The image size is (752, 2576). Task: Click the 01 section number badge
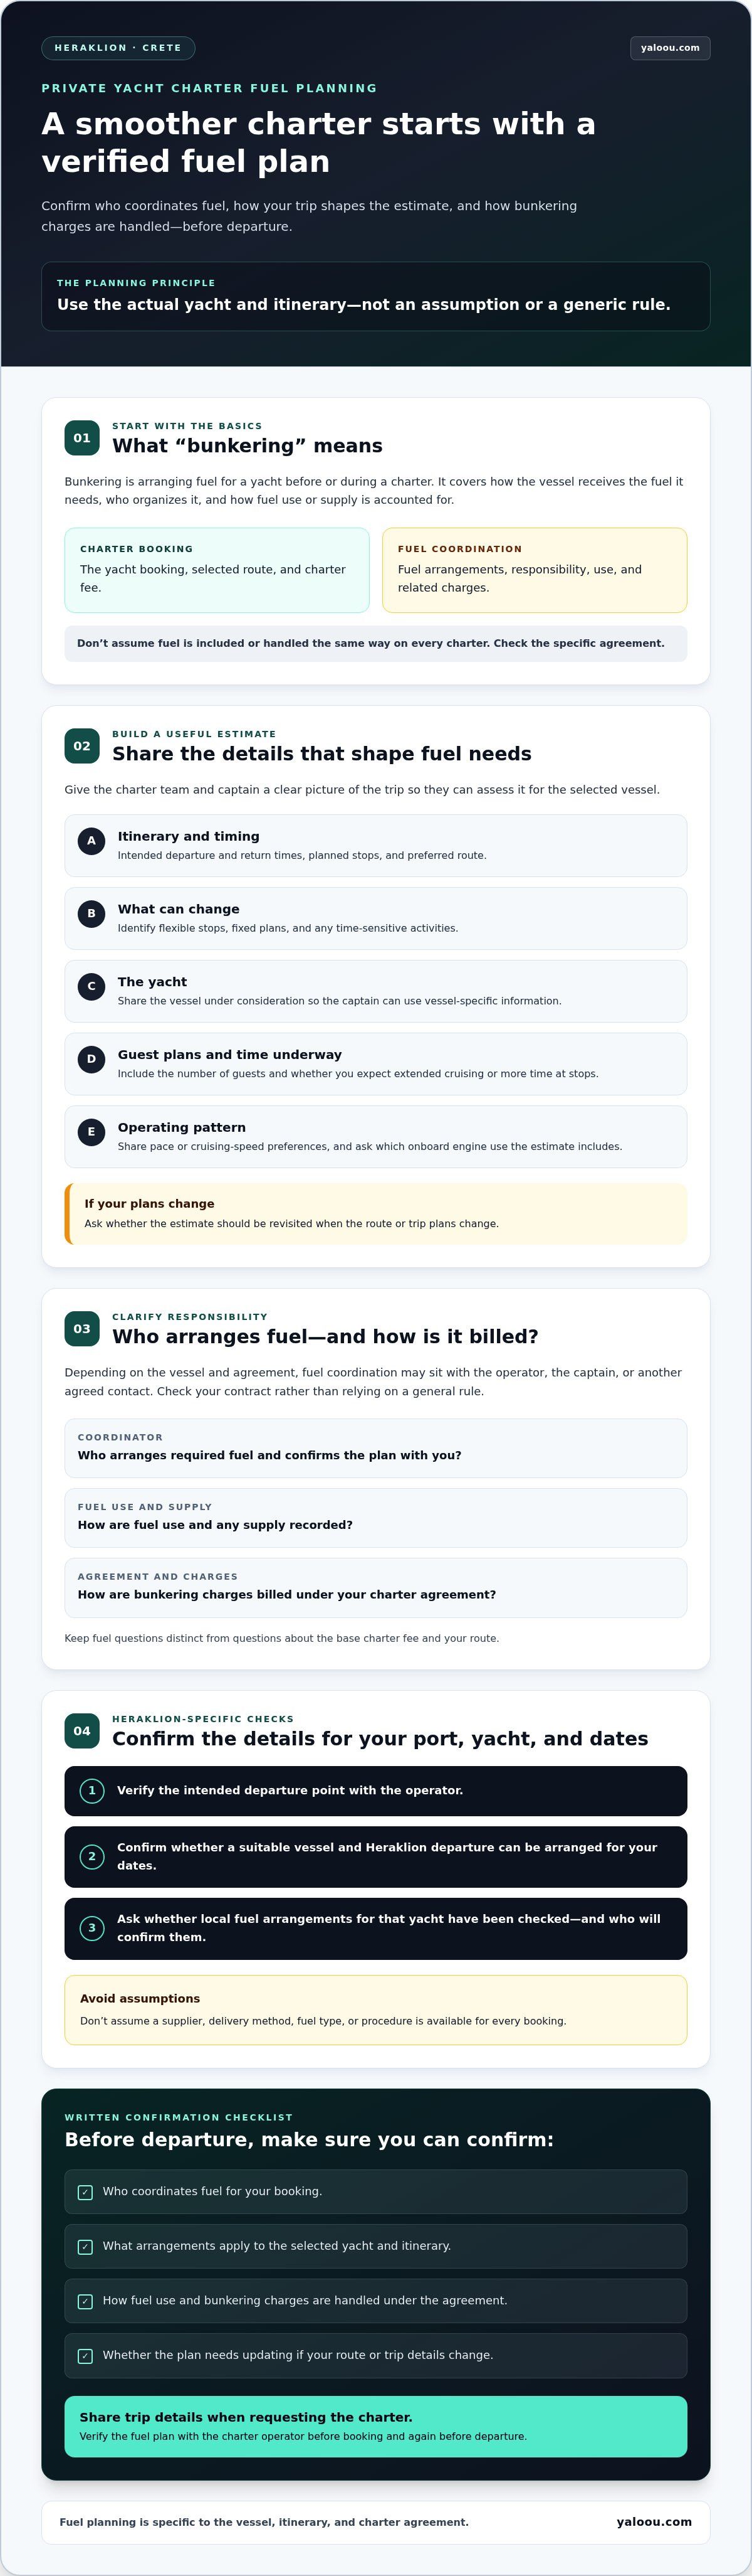click(82, 438)
